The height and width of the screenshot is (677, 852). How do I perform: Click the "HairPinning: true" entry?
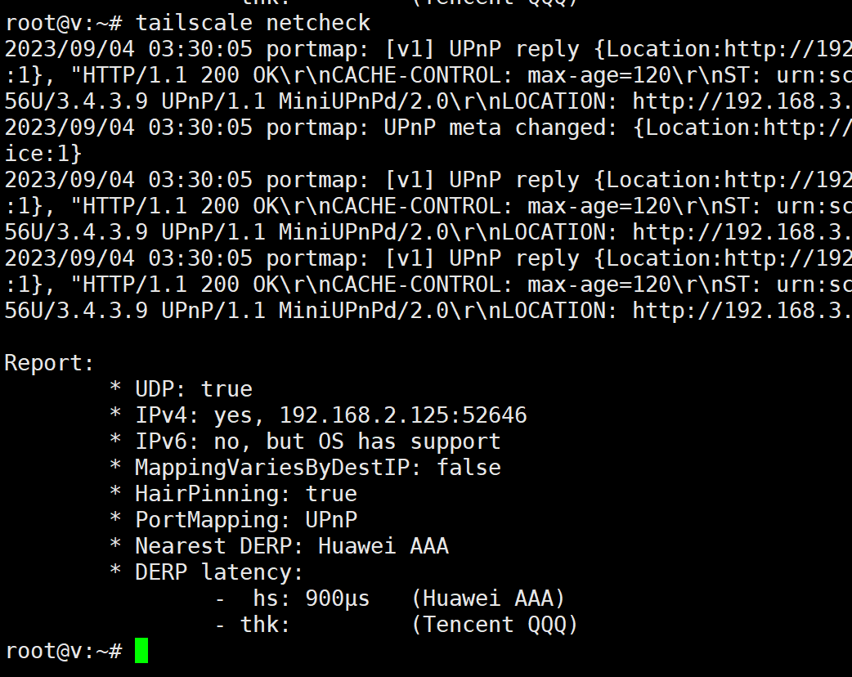245,494
